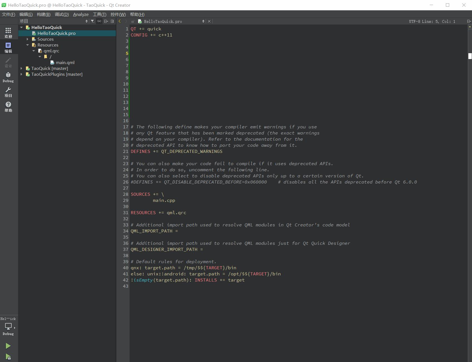
Task: Close the HelloTaoQuick.pro document
Action: coord(209,21)
